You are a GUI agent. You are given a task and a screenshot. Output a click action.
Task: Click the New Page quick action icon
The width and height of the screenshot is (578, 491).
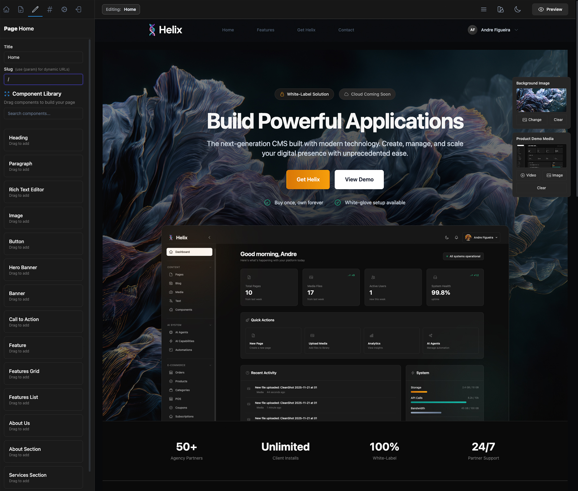253,336
